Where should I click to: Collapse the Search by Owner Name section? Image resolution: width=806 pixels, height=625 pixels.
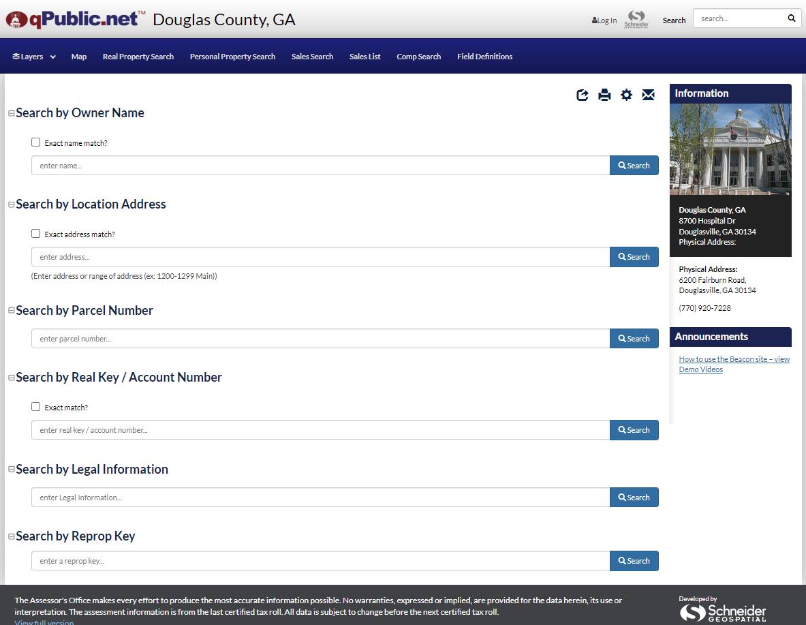click(x=12, y=113)
